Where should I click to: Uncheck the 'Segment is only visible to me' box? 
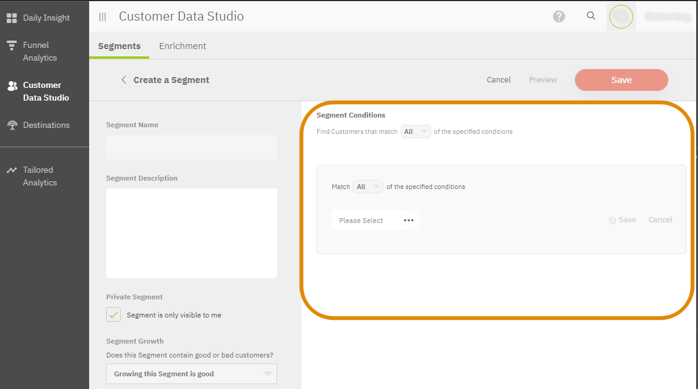113,314
